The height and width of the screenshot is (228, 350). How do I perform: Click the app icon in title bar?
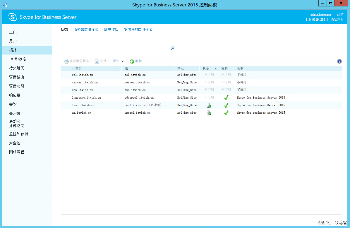tap(5, 5)
